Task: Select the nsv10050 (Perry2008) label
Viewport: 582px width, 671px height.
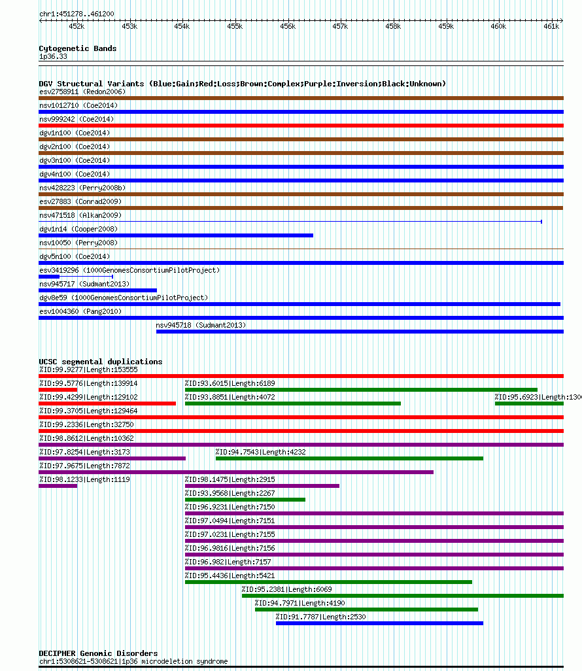Action: (x=78, y=242)
